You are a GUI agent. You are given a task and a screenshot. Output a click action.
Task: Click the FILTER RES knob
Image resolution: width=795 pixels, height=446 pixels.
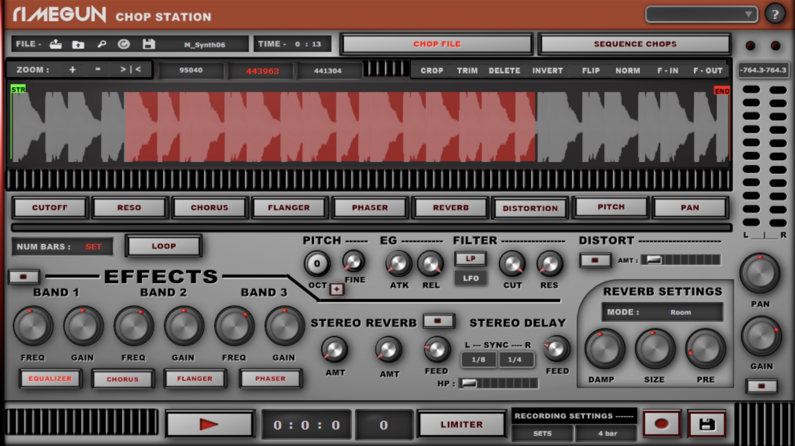coord(550,264)
